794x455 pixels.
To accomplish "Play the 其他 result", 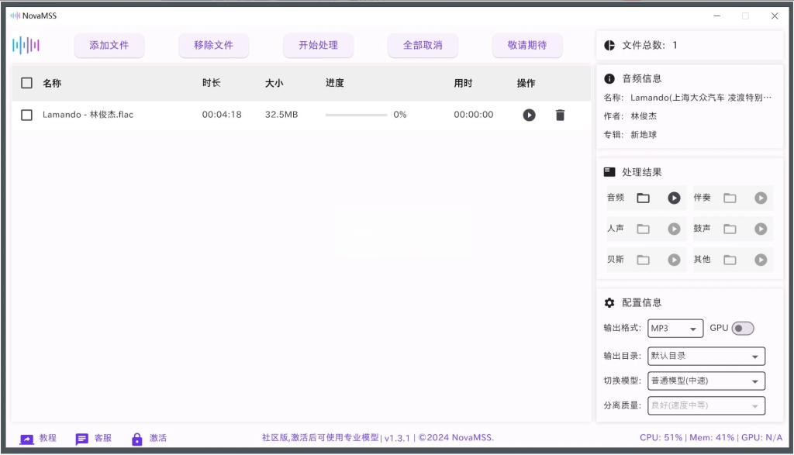I will [761, 260].
